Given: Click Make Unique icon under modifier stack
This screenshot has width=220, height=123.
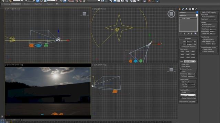Looking at the screenshot, I should [189, 33].
